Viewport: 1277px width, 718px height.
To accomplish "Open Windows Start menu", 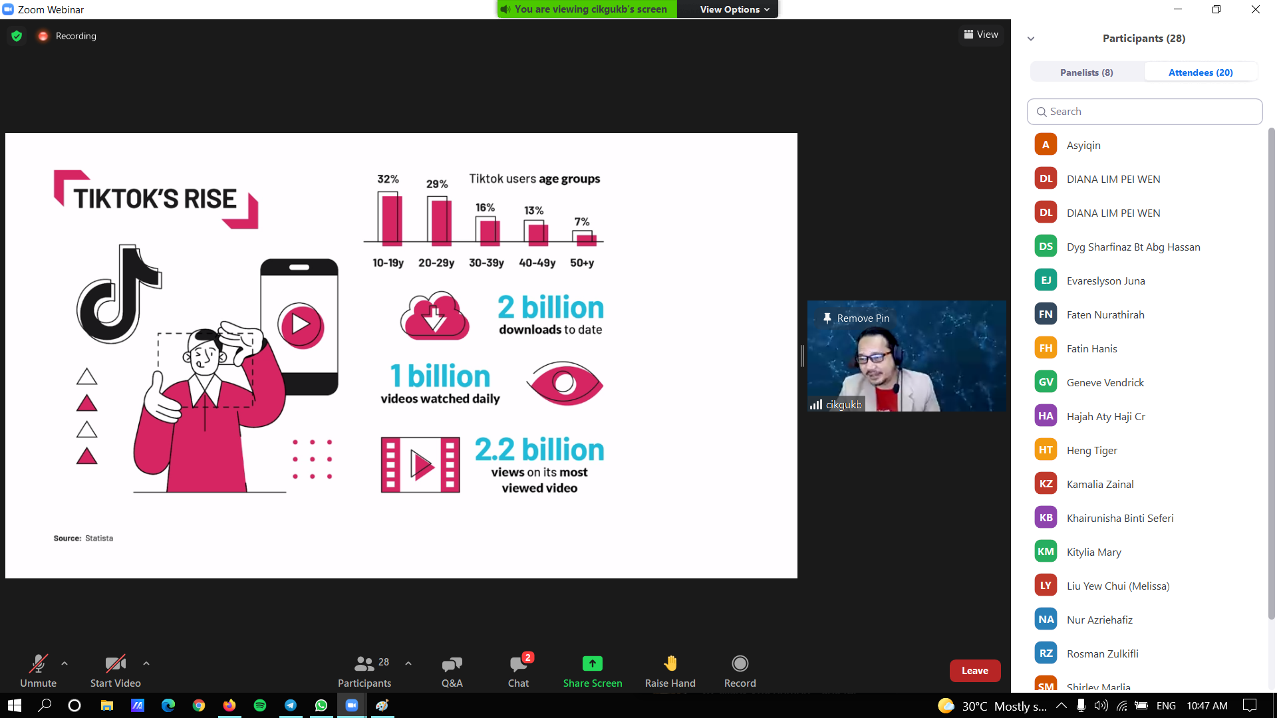I will pos(15,705).
